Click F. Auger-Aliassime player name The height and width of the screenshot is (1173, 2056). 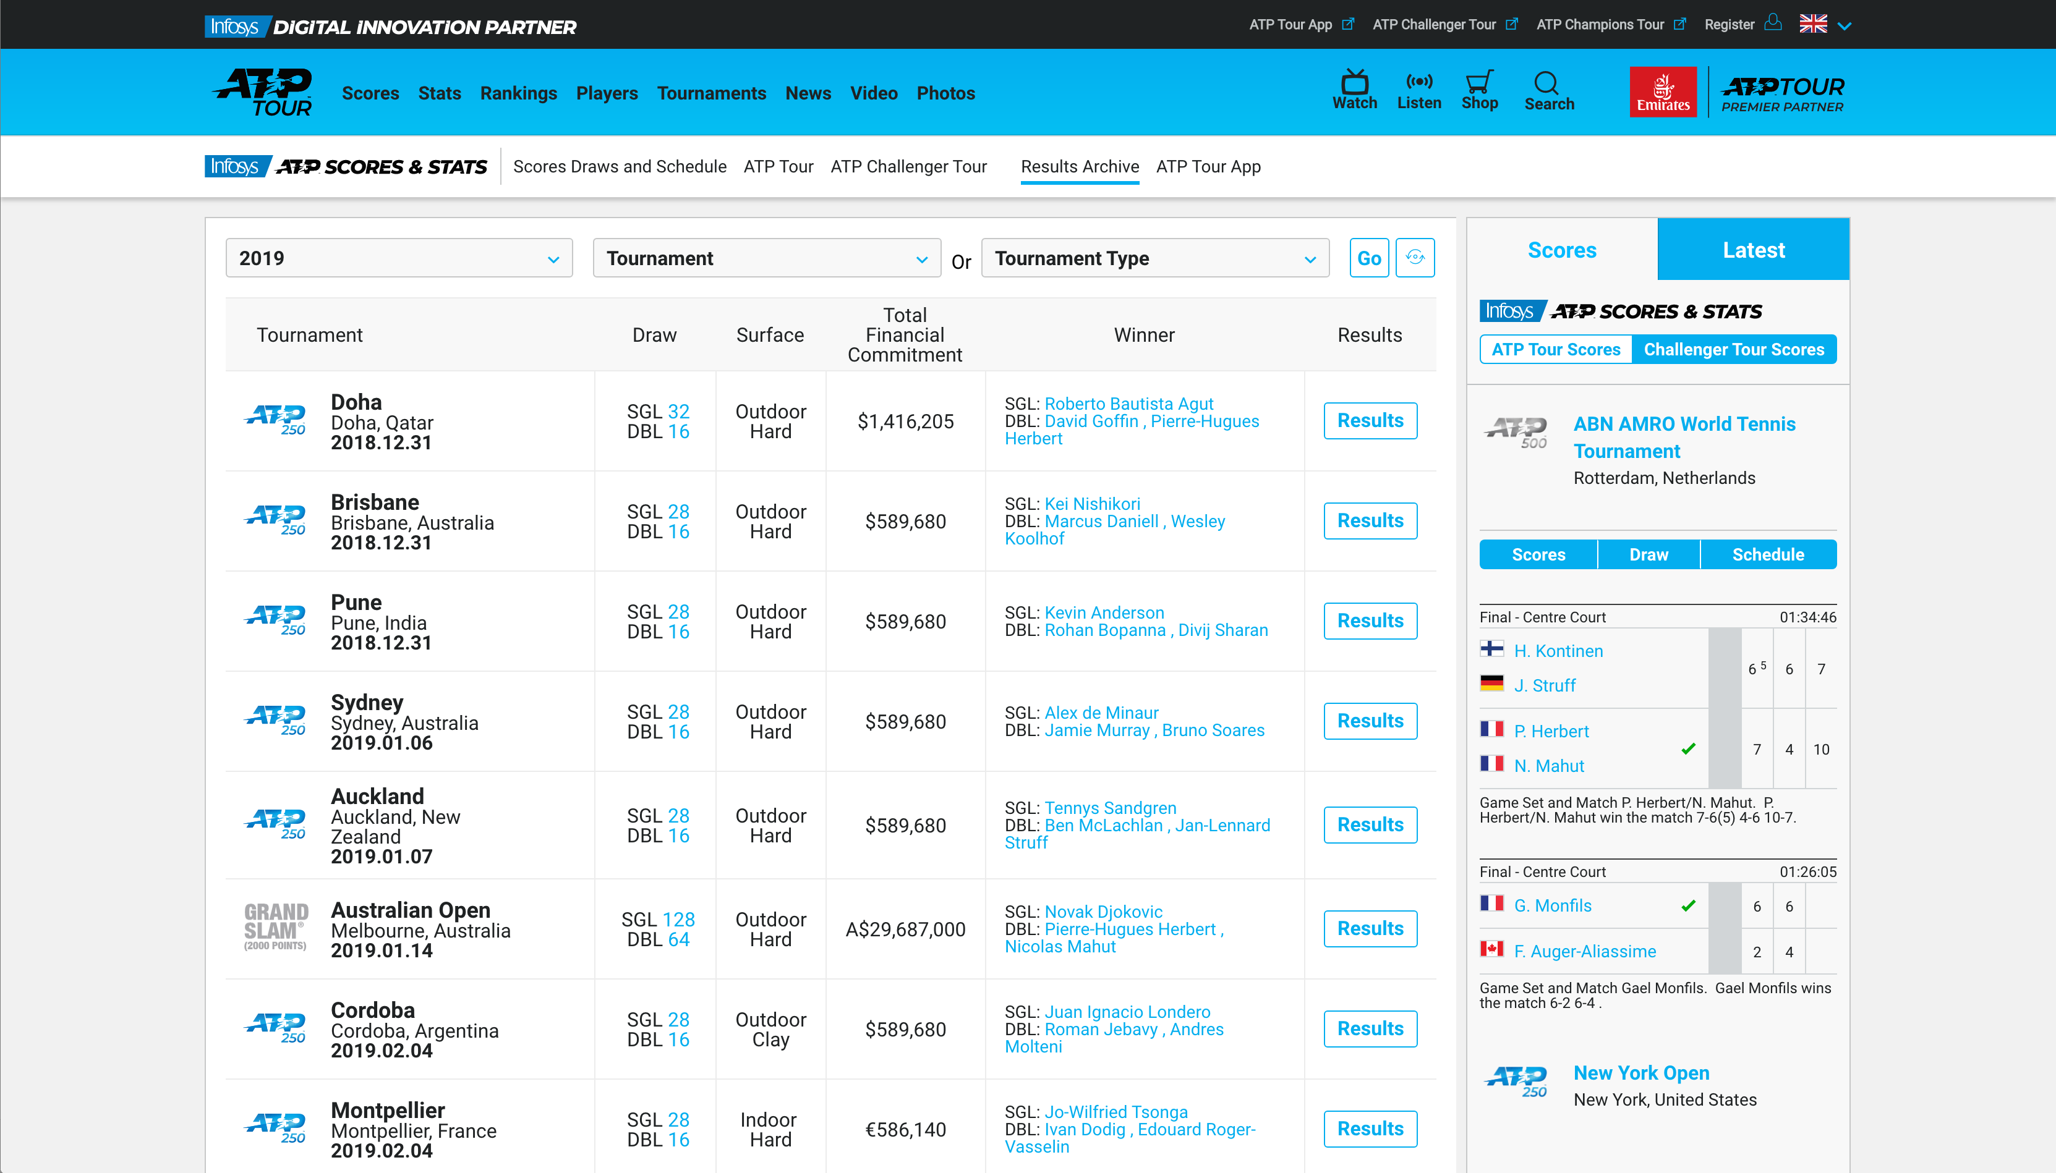click(1585, 952)
